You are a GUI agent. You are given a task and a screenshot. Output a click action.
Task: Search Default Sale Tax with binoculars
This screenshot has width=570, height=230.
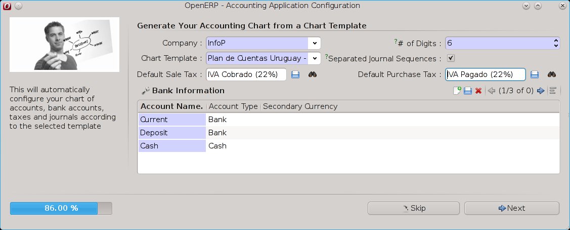pos(313,74)
